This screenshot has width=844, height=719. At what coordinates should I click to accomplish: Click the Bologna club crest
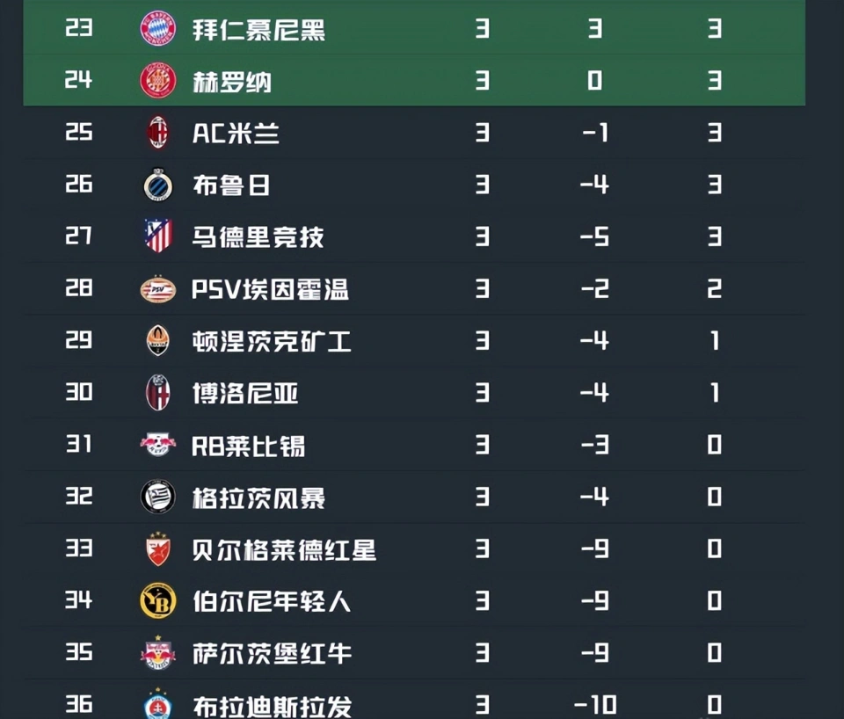point(158,393)
